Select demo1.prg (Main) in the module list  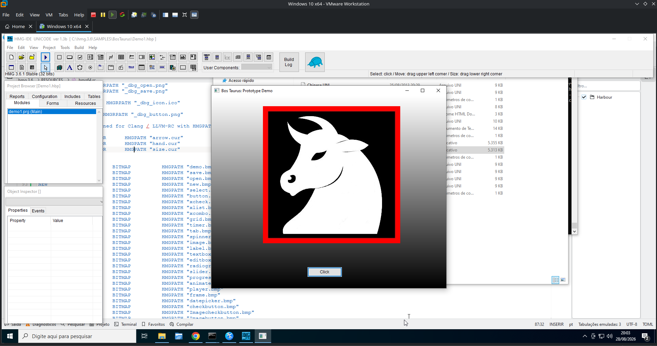(52, 112)
